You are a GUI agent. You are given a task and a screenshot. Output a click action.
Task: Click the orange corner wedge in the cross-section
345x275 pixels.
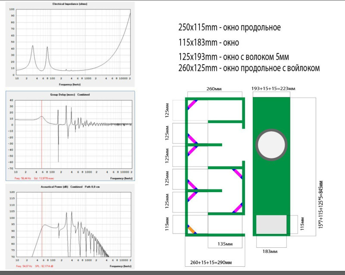tap(191, 230)
